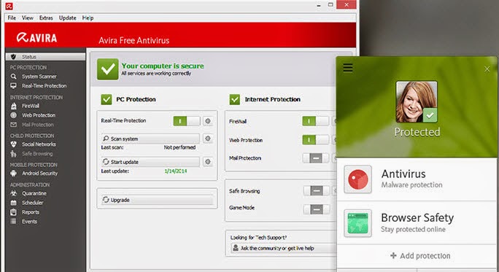The width and height of the screenshot is (499, 272).
Task: Open Scan system settings gear
Action: 208,139
